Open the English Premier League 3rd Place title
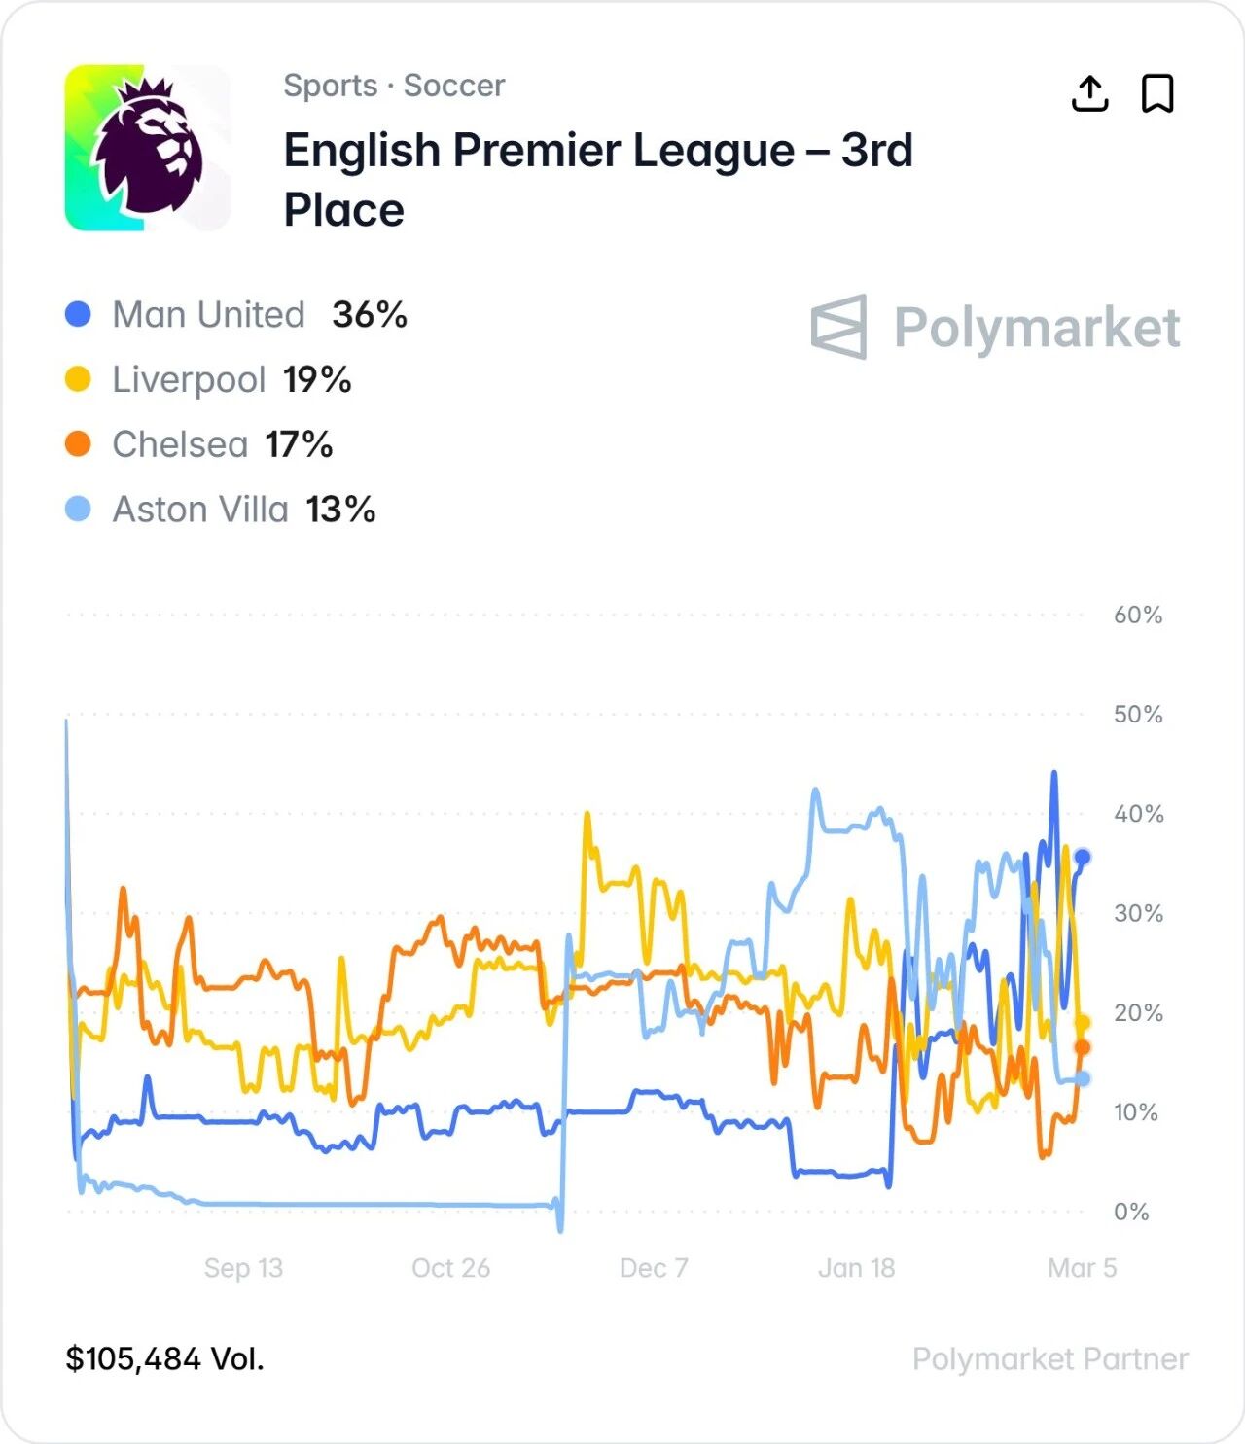Screen dimensions: 1245x1444 coord(597,180)
